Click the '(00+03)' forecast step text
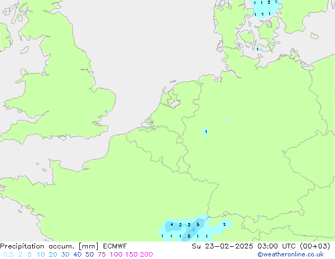This screenshot has height=259, width=335. 315,246
